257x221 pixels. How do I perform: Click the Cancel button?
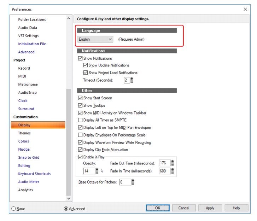(x=184, y=208)
